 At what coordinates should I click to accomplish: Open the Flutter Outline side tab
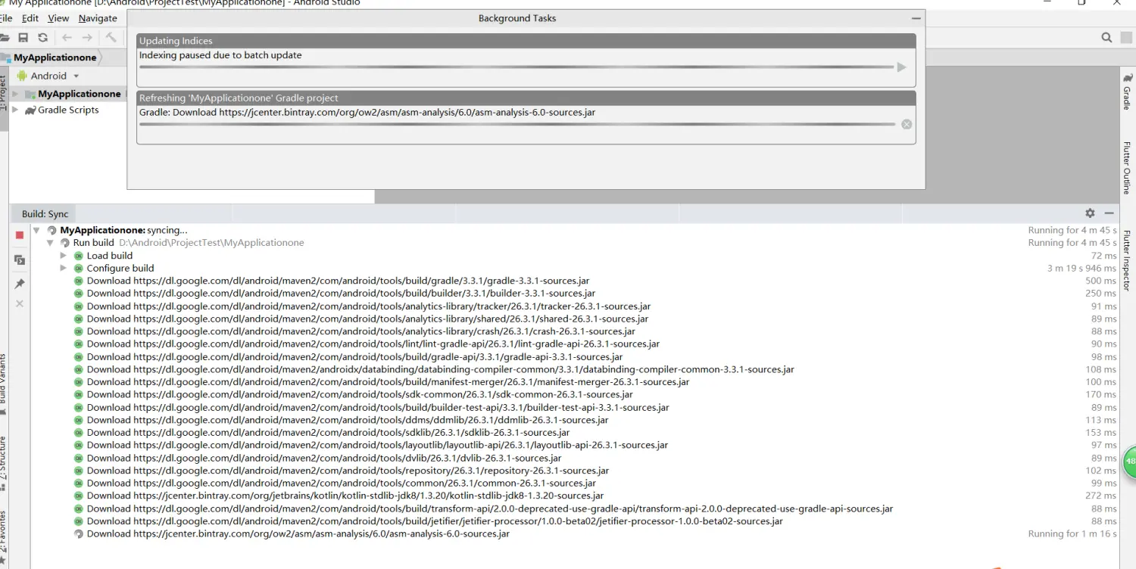coord(1127,168)
